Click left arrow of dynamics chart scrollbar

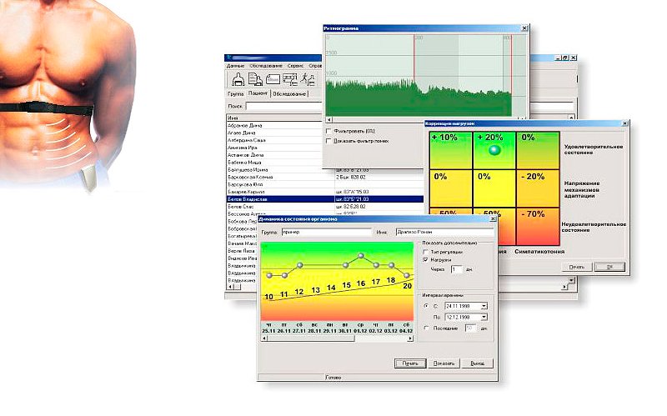tap(264, 338)
